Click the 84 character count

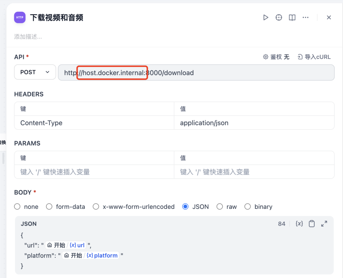(282, 224)
